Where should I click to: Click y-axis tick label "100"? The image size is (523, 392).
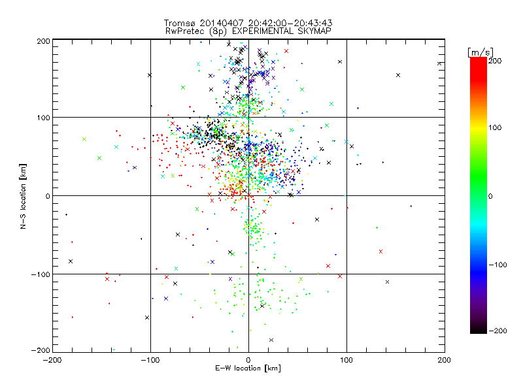coord(43,118)
